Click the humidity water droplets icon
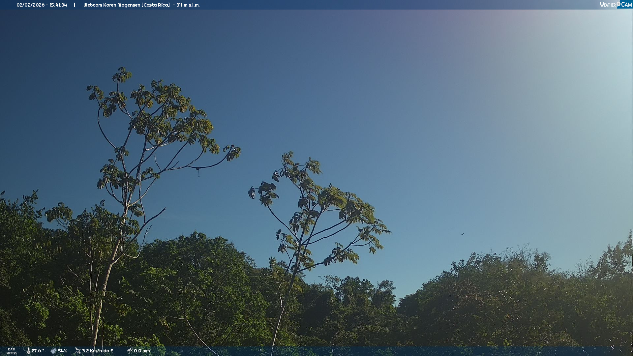Screen dimensions: 633x356 (53, 351)
